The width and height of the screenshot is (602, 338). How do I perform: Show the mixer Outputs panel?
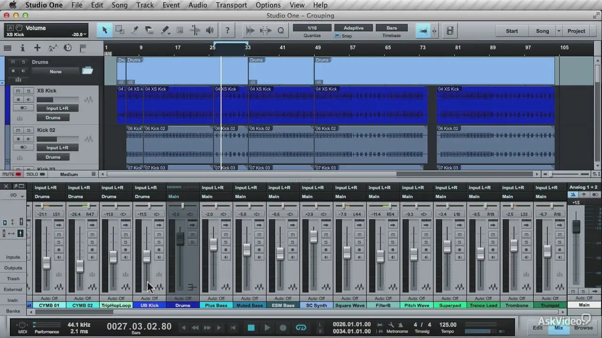(x=13, y=268)
